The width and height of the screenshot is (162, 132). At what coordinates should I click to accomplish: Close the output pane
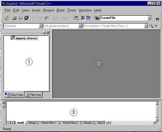click(x=4, y=102)
